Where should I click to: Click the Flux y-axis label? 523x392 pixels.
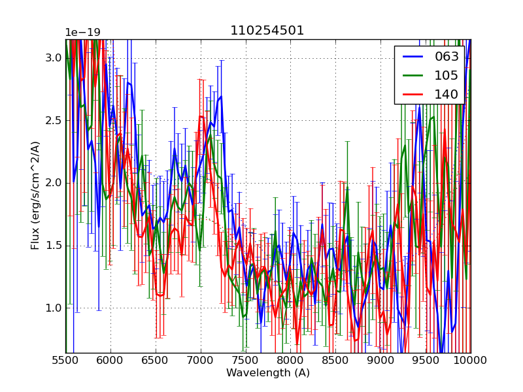[35, 195]
